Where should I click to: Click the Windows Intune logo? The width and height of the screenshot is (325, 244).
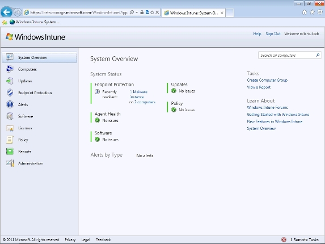[x=35, y=37]
